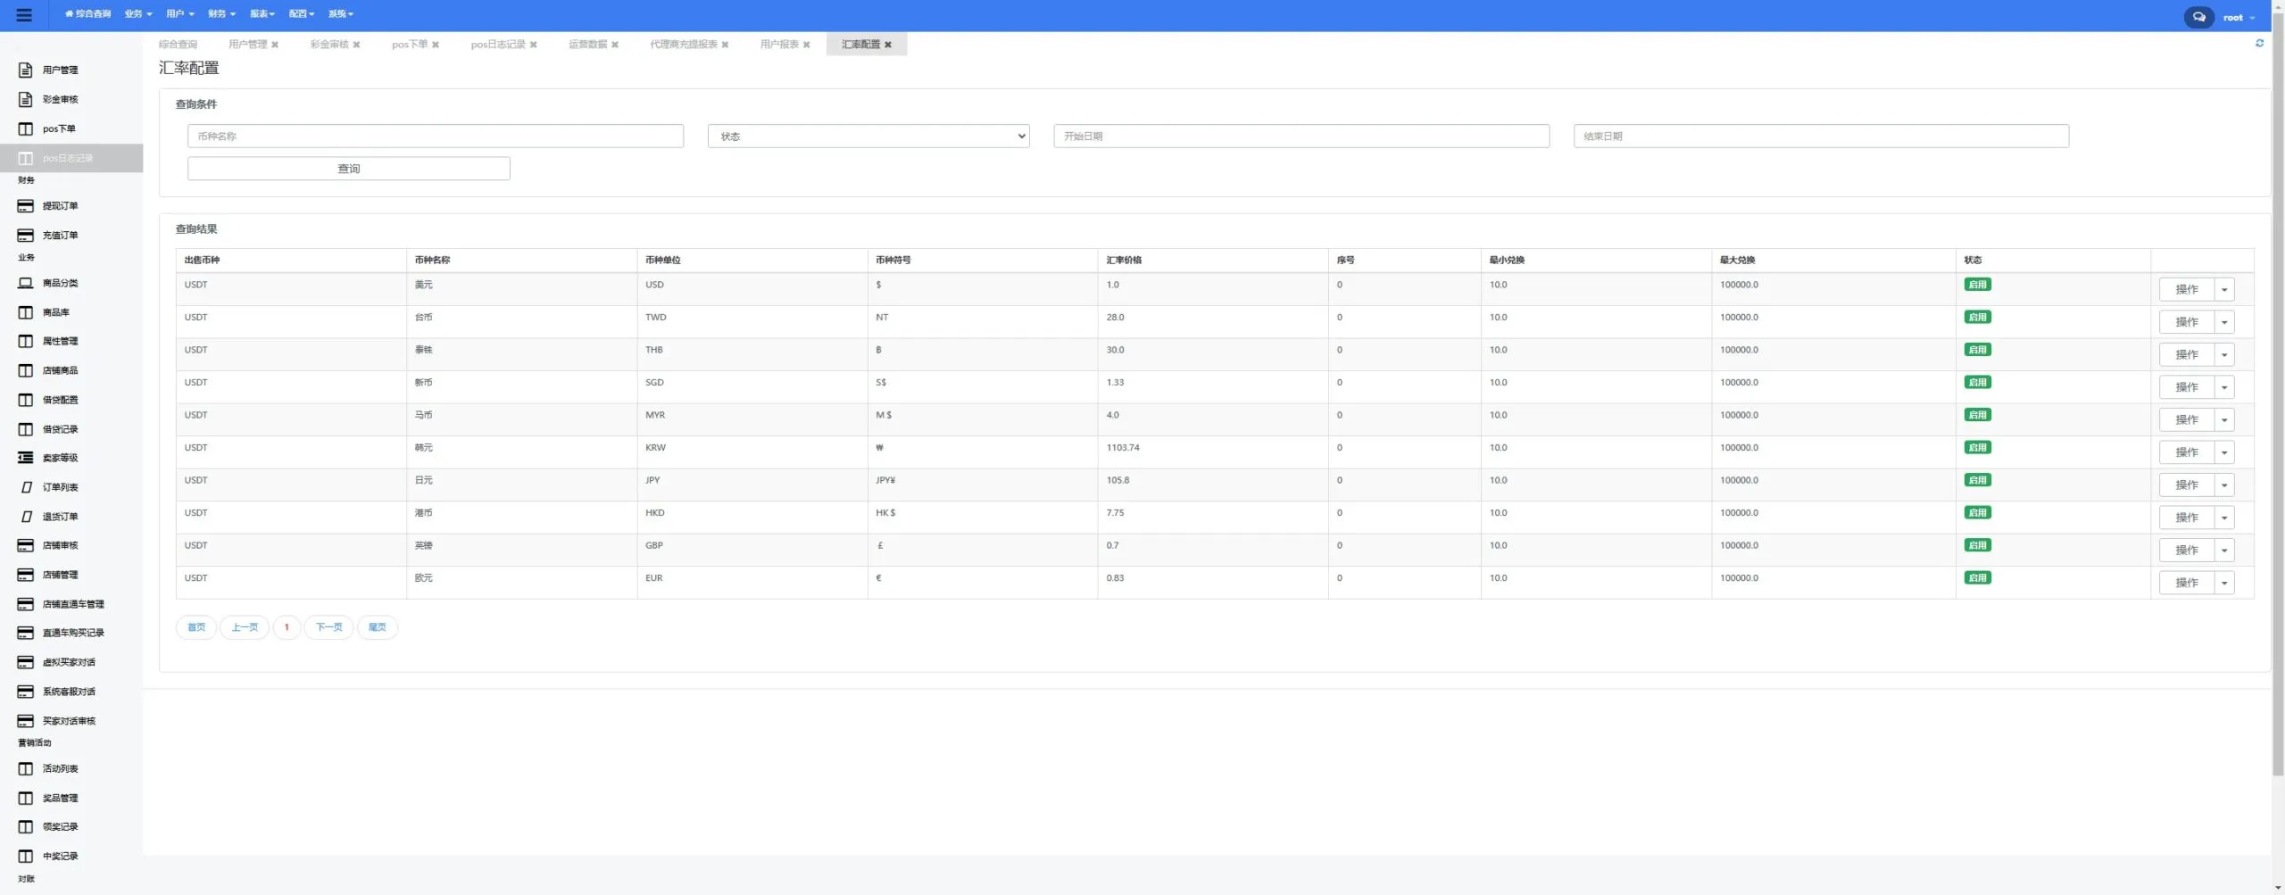Click the 充值订单 card icon
Screen dimensions: 2285x895
pos(26,236)
